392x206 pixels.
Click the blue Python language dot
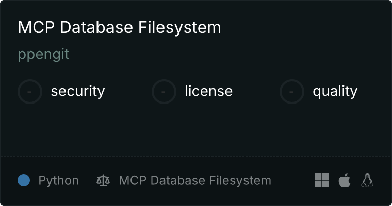[24, 180]
